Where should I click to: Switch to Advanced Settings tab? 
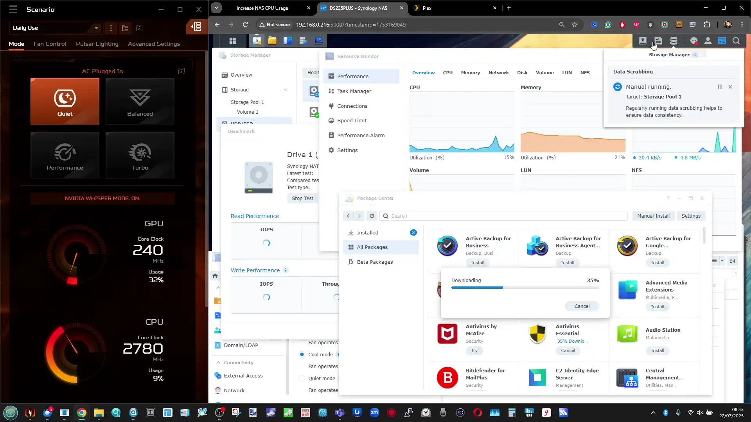(x=154, y=44)
